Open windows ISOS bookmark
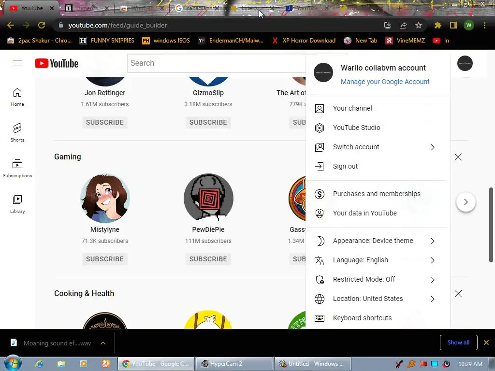The height and width of the screenshot is (371, 495). click(166, 41)
